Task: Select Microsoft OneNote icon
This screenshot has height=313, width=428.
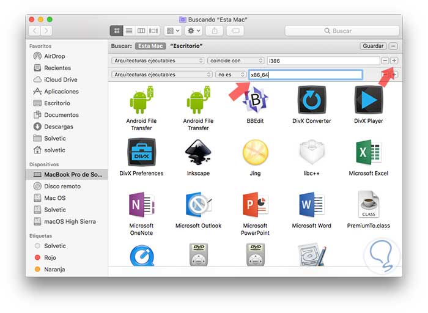Action: [141, 205]
